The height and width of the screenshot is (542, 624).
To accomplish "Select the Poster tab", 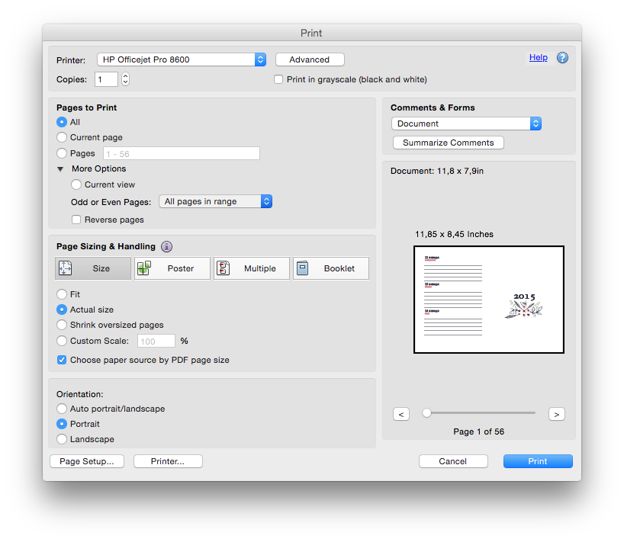I will tap(172, 268).
